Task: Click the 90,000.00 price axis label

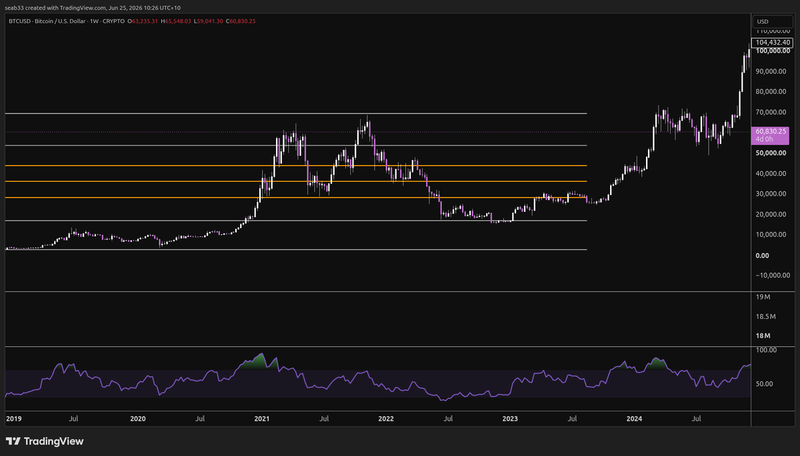Action: pyautogui.click(x=772, y=71)
